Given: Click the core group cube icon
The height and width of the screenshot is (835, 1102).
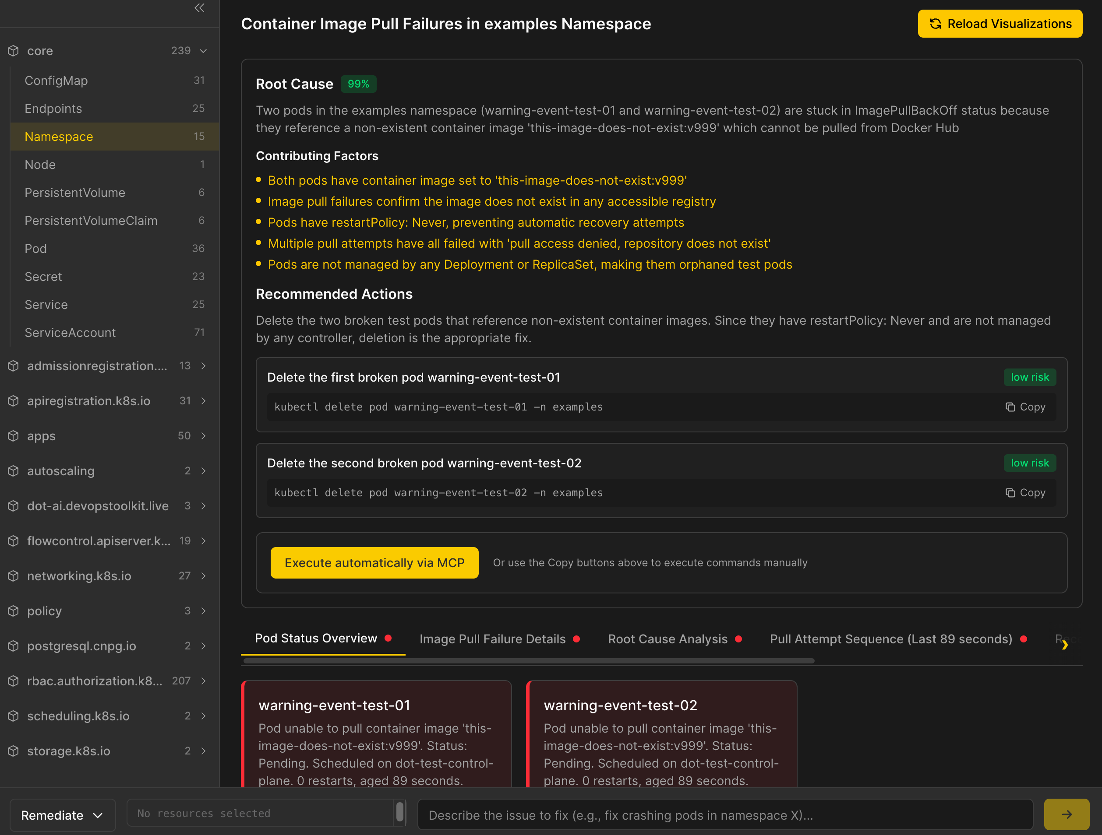Looking at the screenshot, I should point(14,51).
